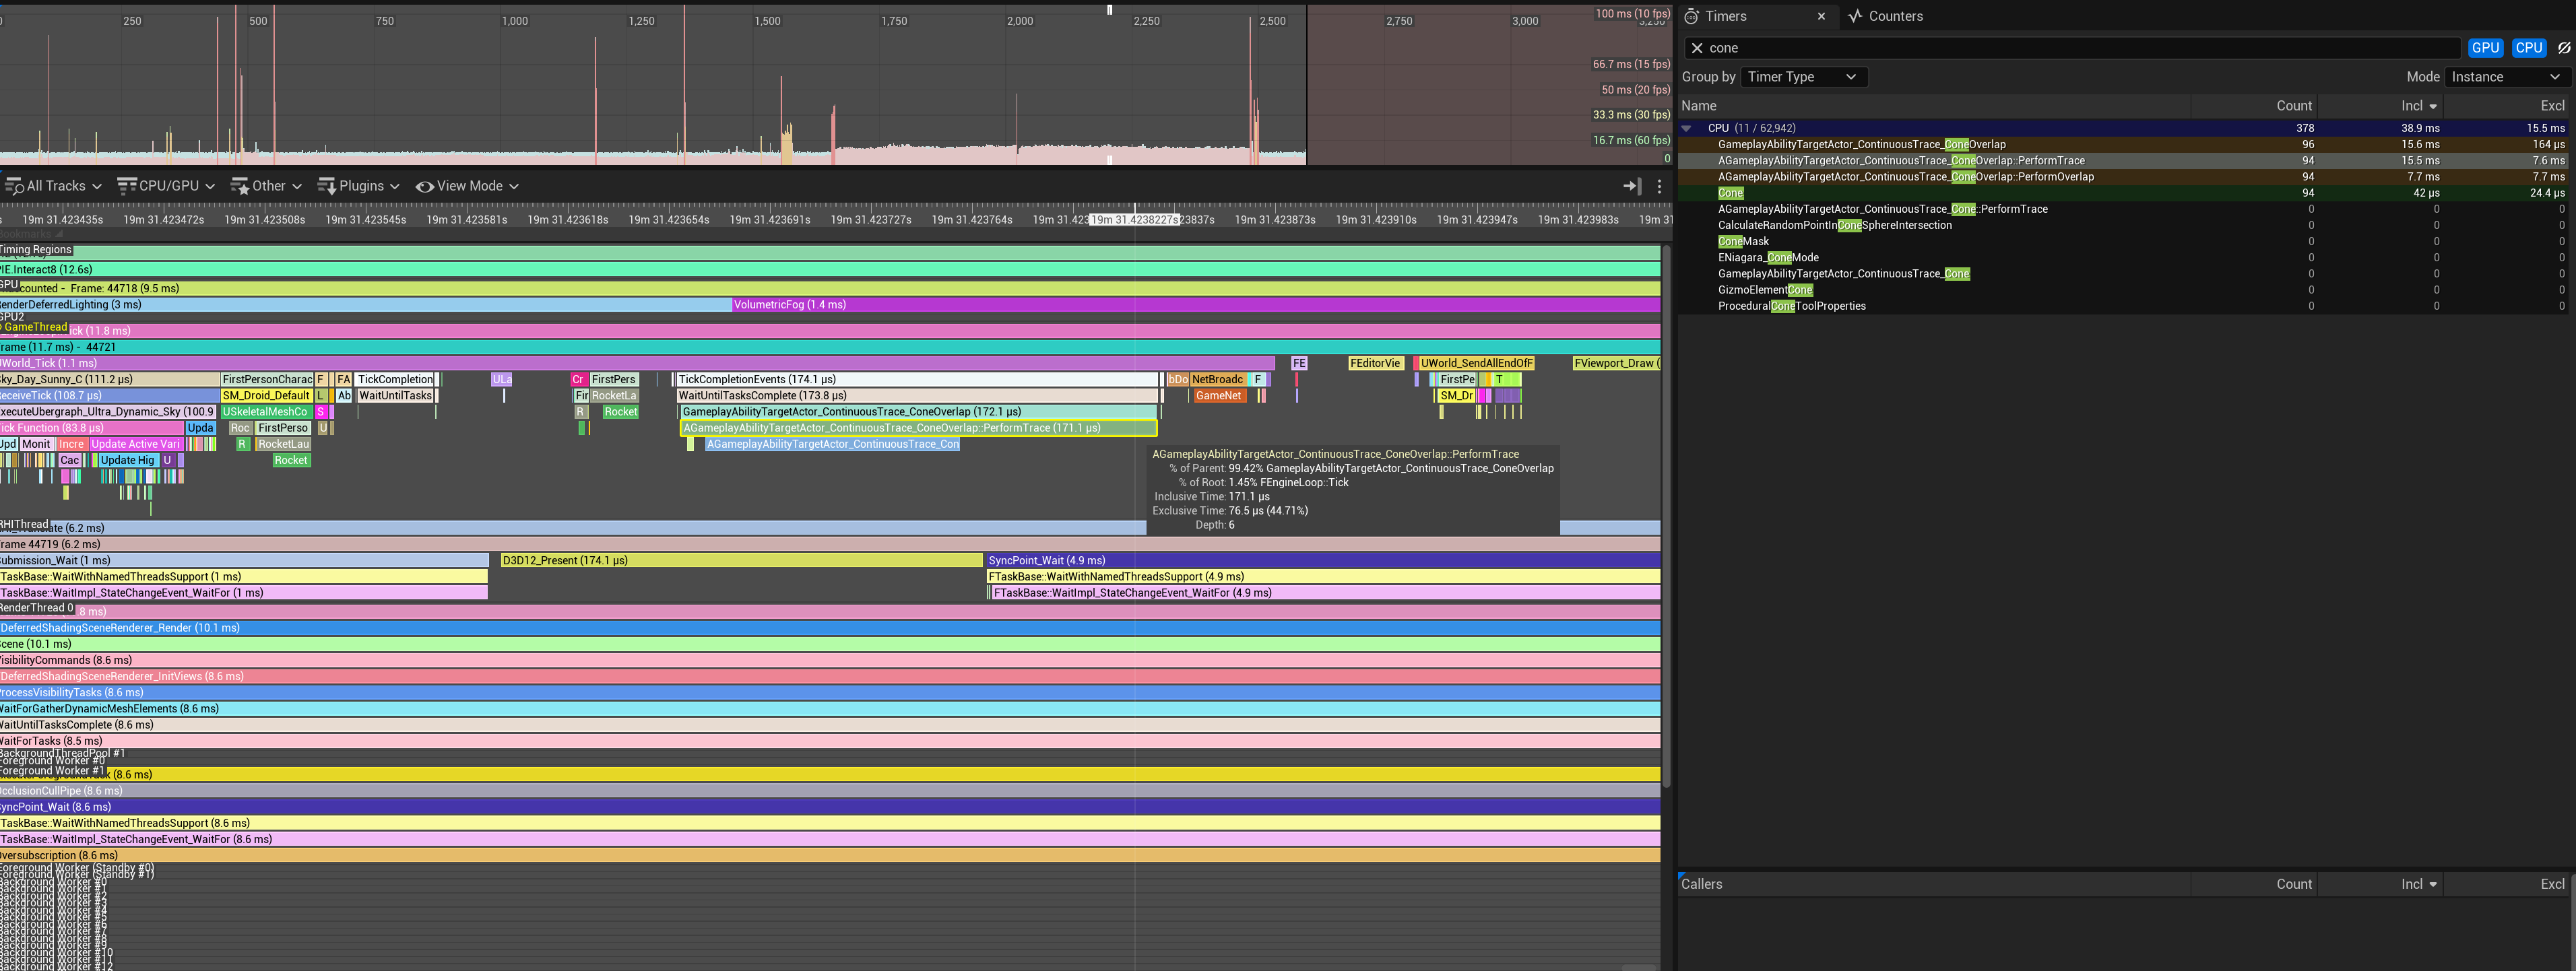Image resolution: width=2576 pixels, height=971 pixels.
Task: Open the All Tracks dropdown arrow
Action: click(97, 186)
